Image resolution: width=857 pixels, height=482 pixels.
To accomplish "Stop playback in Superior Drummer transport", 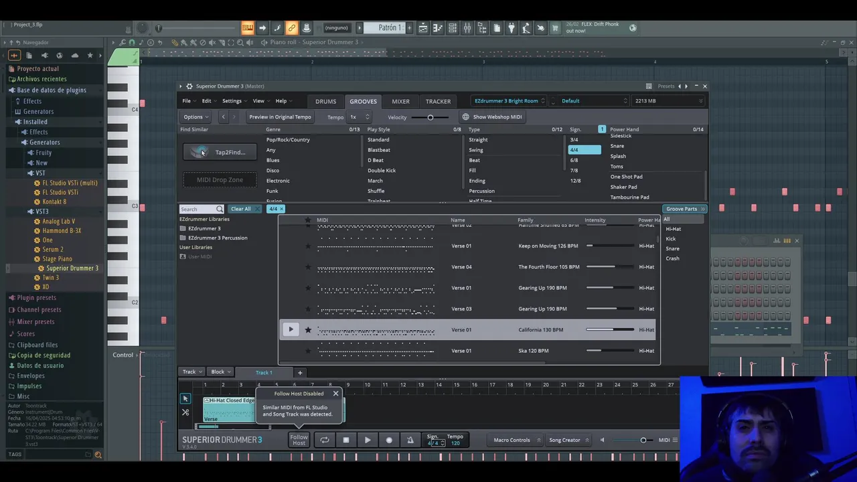I will point(346,440).
